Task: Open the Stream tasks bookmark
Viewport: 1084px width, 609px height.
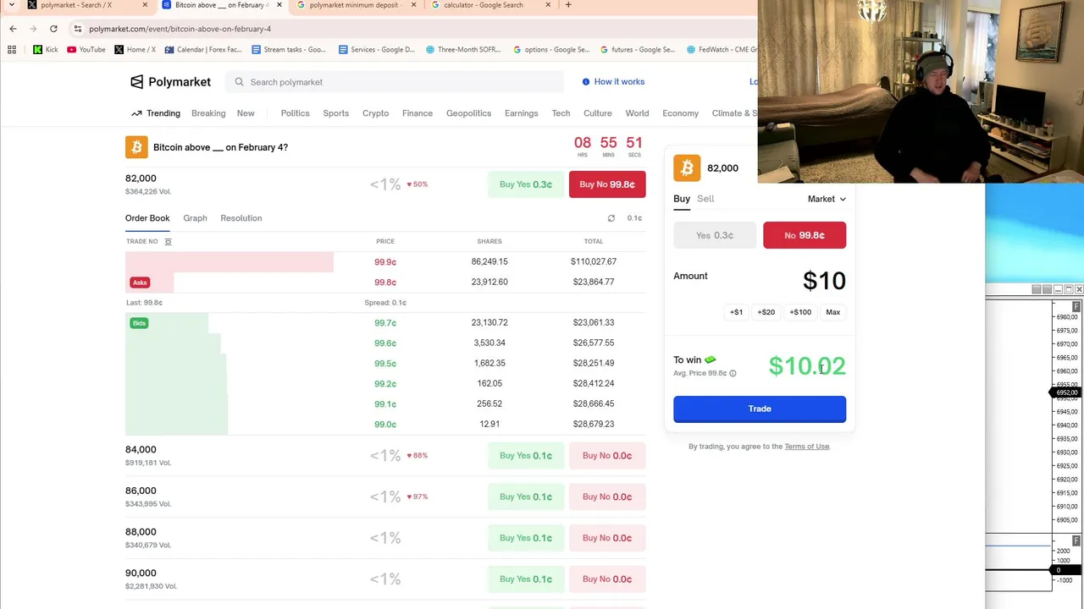Action: click(289, 50)
